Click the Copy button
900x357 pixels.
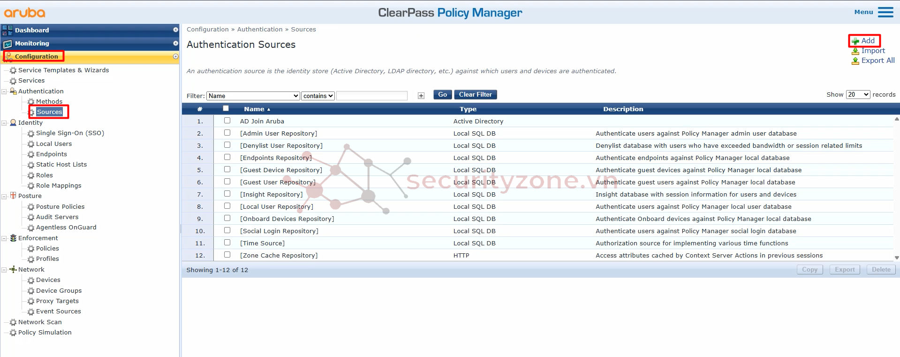(x=809, y=269)
